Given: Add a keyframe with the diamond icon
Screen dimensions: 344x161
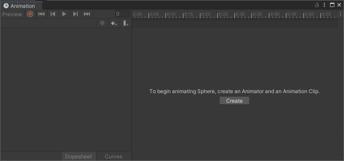Looking at the screenshot, I should point(114,23).
